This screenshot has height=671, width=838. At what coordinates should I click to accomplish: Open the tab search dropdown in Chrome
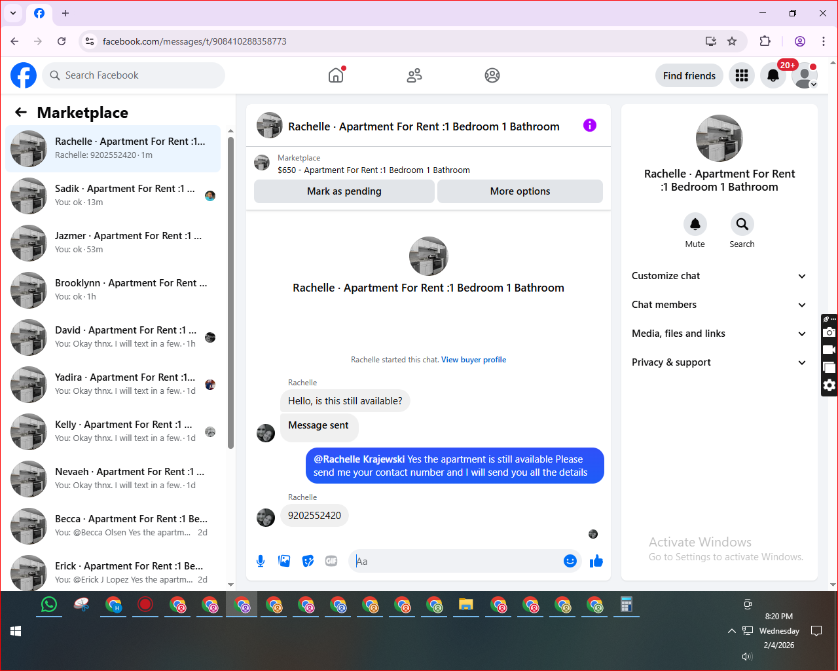point(13,13)
